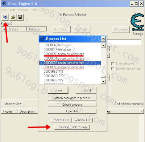Select 00000C52-plugin-container.exe entry
The width and height of the screenshot is (145, 142).
pos(70,63)
